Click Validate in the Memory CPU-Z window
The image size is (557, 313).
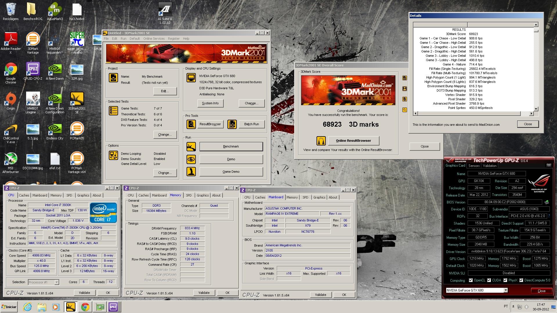pyautogui.click(x=204, y=293)
